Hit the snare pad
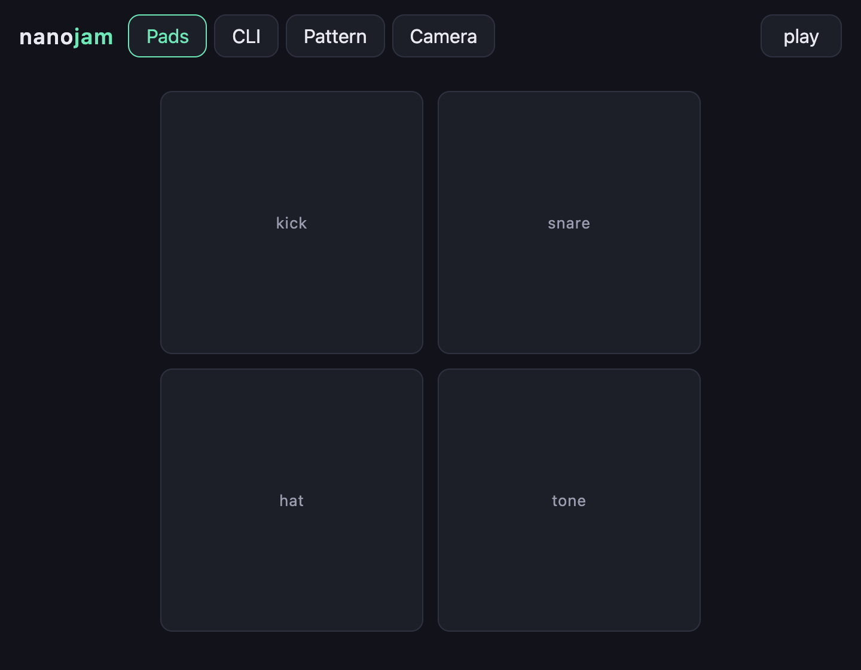 click(x=569, y=223)
